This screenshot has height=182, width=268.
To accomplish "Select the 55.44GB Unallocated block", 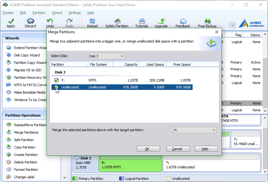I will [x=246, y=140].
